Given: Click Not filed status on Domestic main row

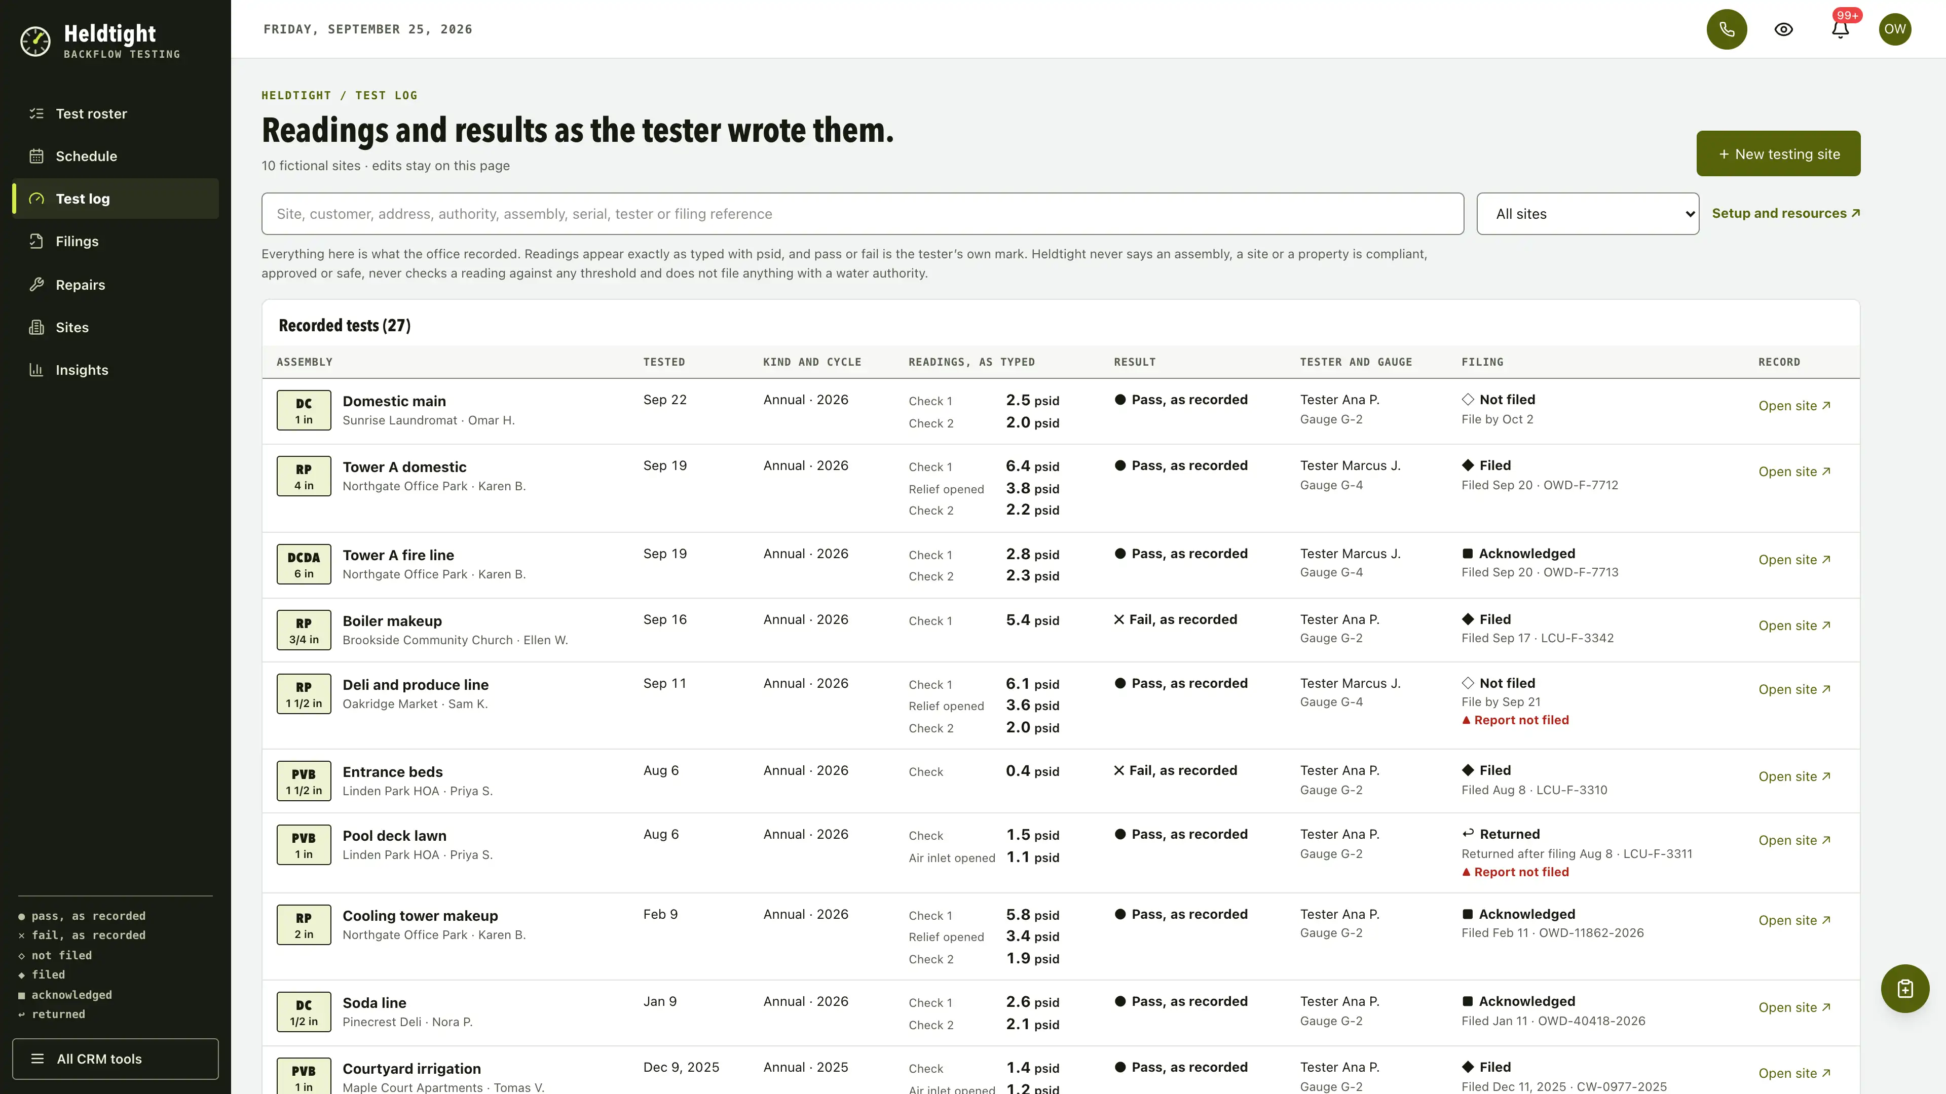Looking at the screenshot, I should click(x=1499, y=400).
